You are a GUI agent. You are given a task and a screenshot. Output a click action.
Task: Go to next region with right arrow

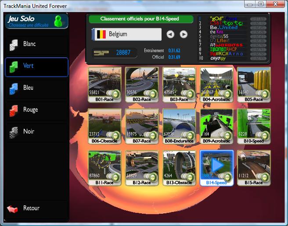184,34
